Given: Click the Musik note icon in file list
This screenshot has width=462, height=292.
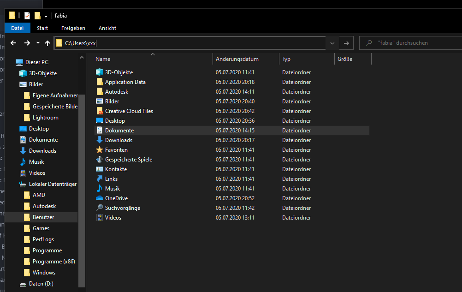Looking at the screenshot, I should (100, 188).
